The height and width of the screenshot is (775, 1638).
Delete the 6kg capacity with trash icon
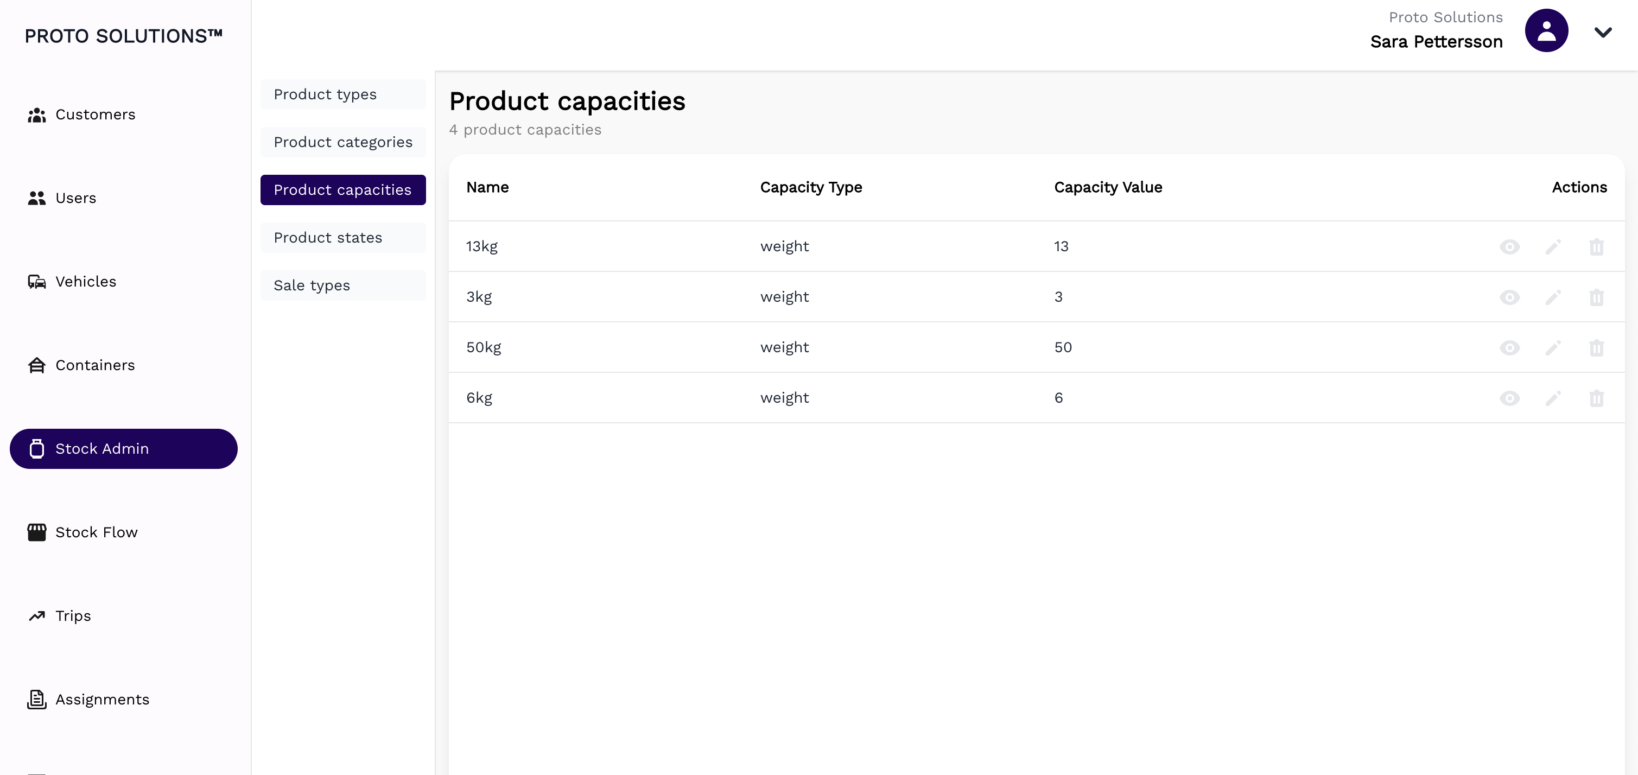1597,398
